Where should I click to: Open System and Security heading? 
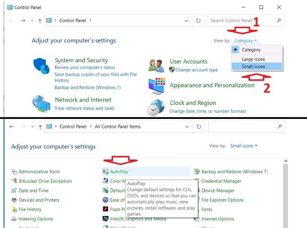point(81,60)
